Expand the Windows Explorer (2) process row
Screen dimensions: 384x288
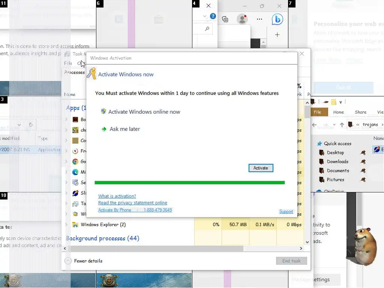coord(66,225)
